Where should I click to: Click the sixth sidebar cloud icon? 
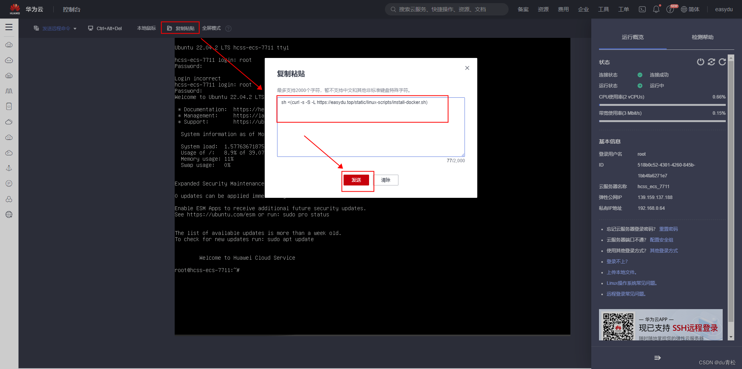[9, 122]
